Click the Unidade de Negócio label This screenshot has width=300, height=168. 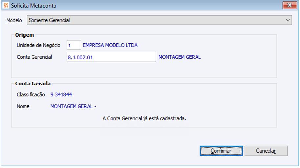39,45
